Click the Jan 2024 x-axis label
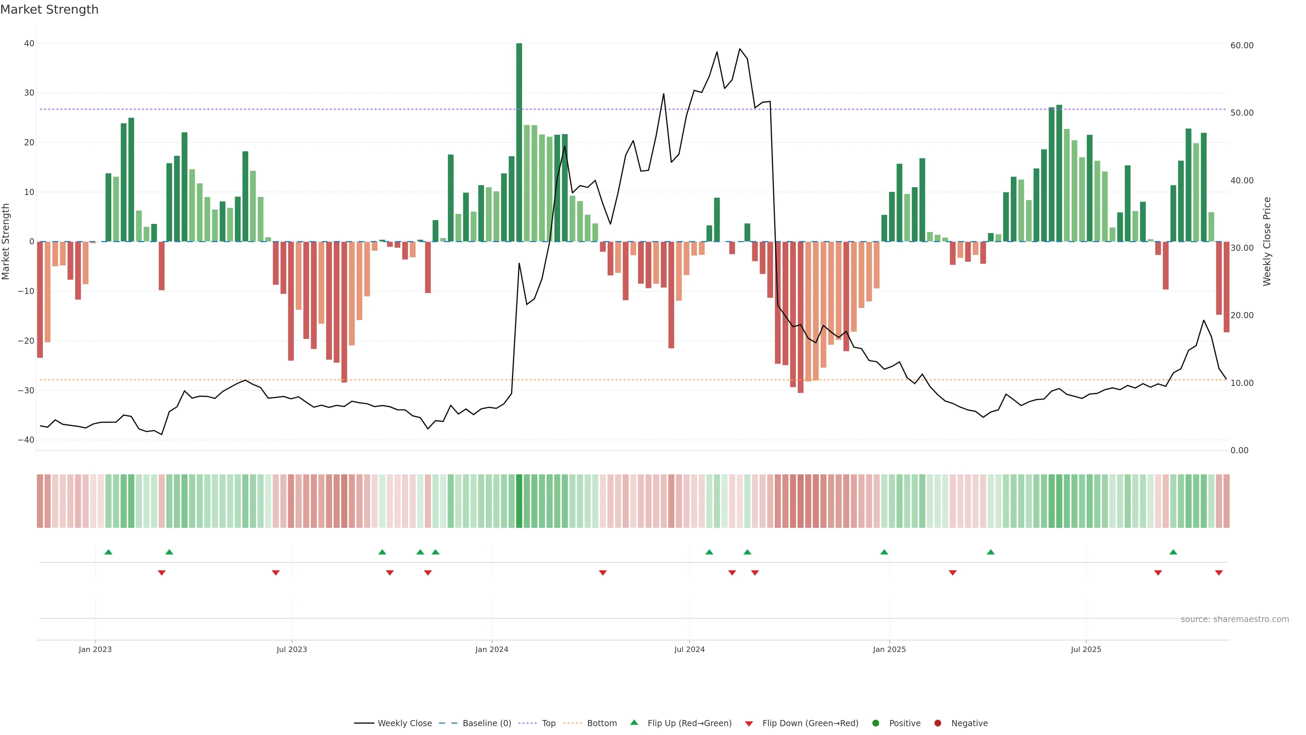The image size is (1306, 735). click(x=491, y=649)
